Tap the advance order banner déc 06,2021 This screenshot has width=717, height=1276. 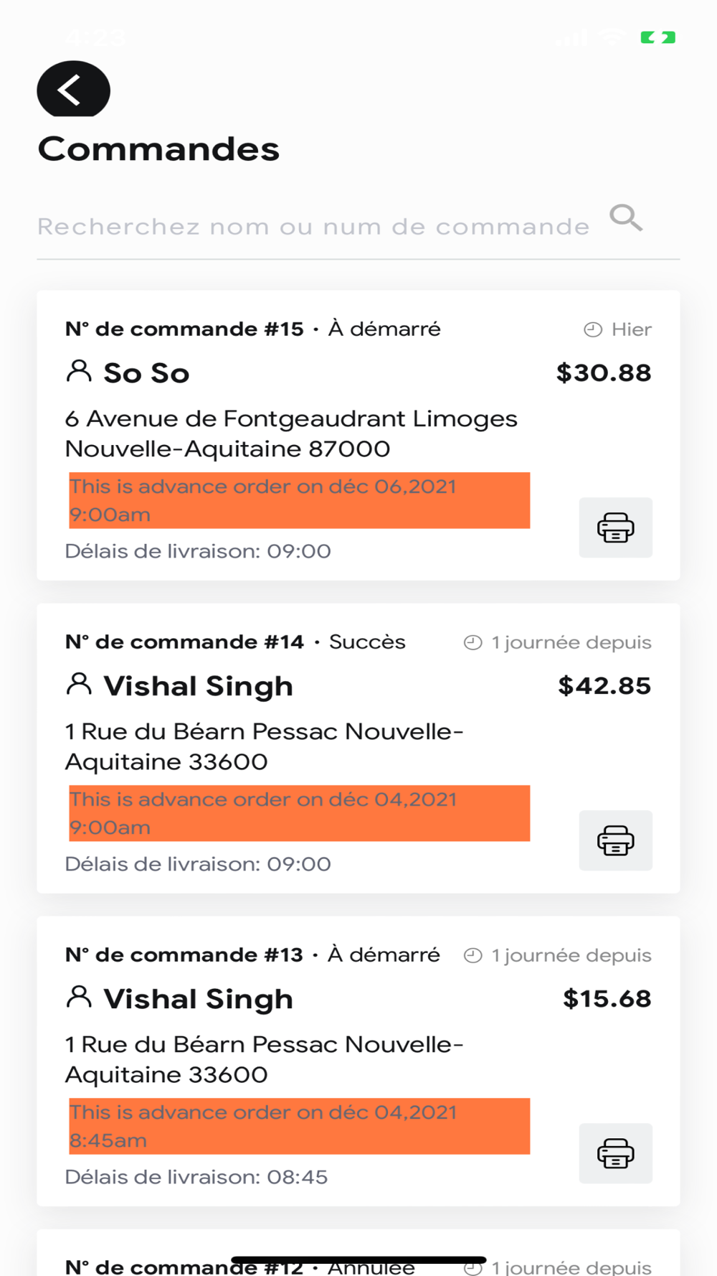click(x=300, y=500)
